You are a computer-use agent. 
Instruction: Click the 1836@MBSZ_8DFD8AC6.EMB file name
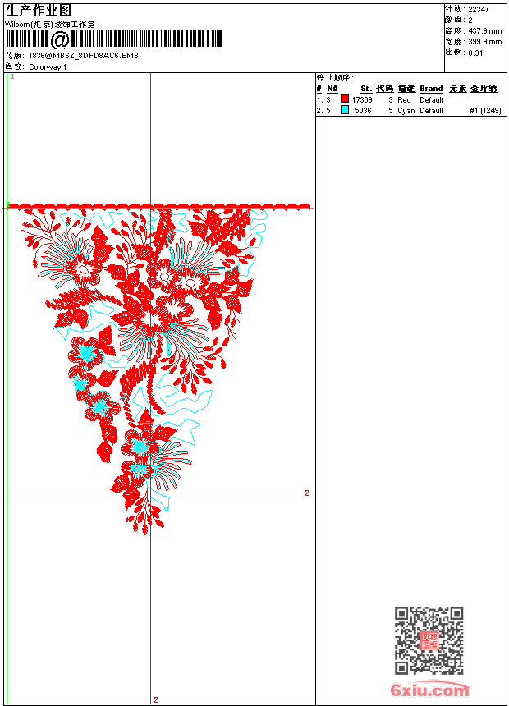(84, 56)
